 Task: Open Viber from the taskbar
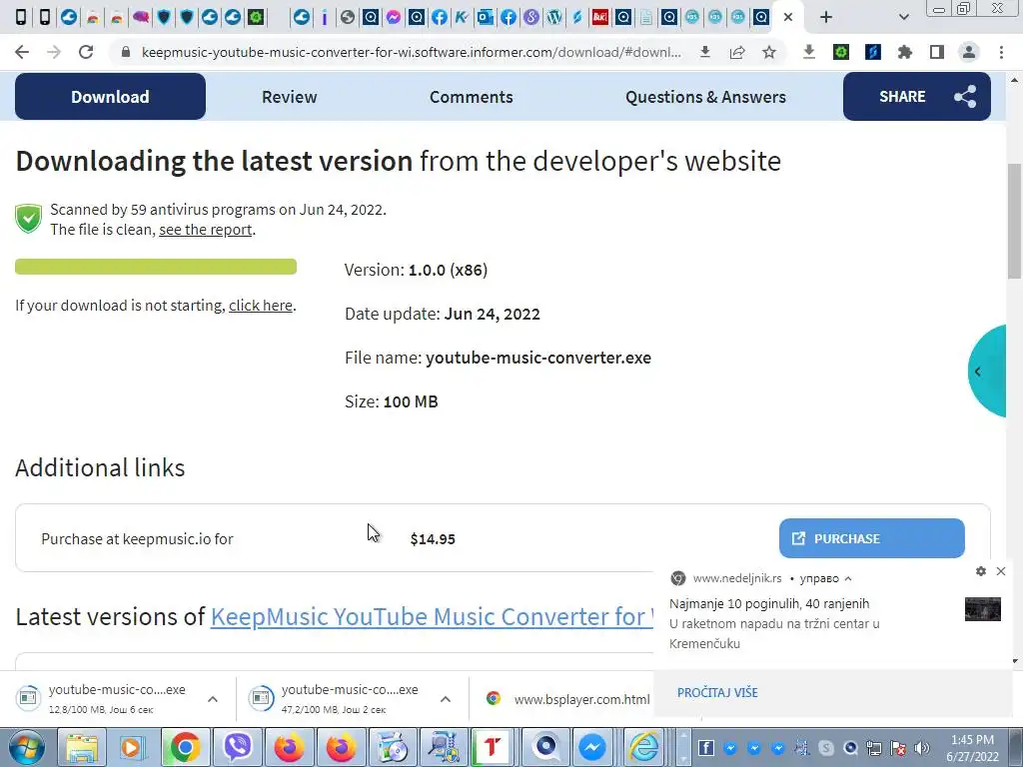click(238, 747)
